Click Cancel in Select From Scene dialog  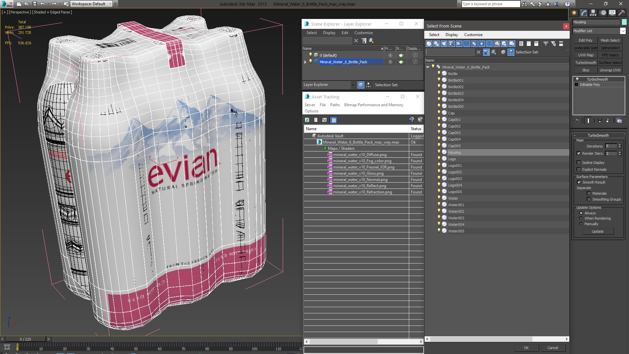tap(553, 348)
